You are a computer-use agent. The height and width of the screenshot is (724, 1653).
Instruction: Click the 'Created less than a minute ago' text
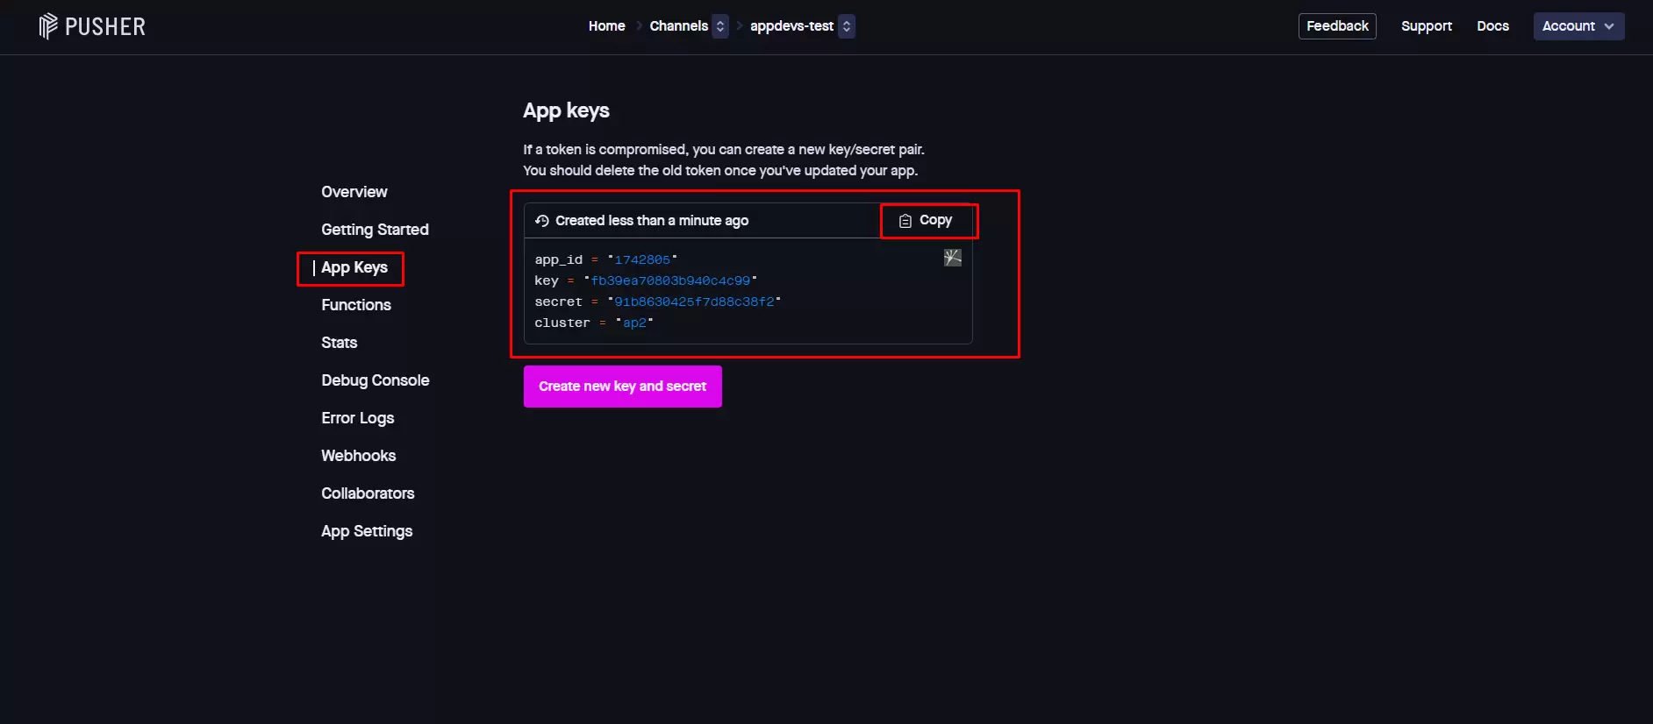pyautogui.click(x=652, y=221)
